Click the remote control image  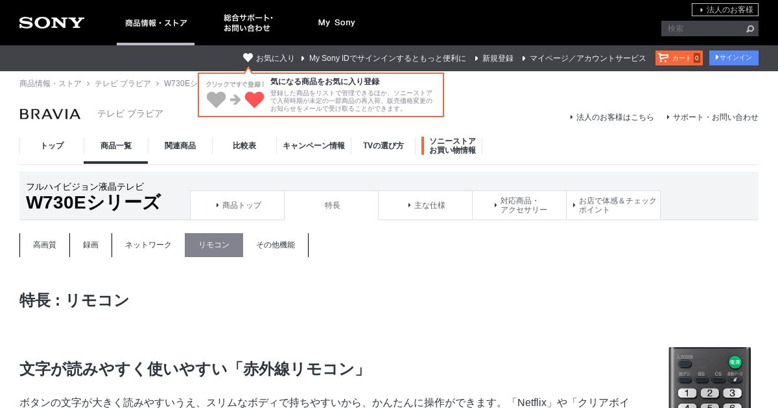click(709, 378)
